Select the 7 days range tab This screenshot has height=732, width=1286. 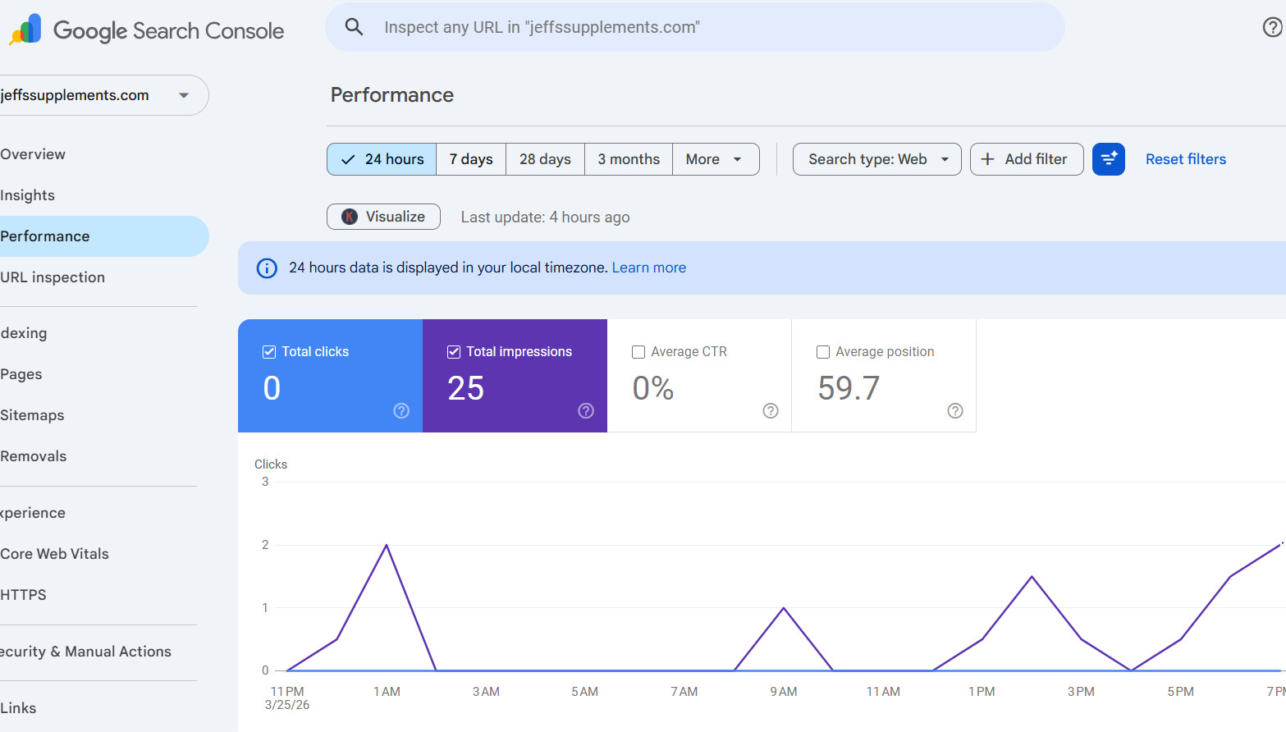click(471, 159)
